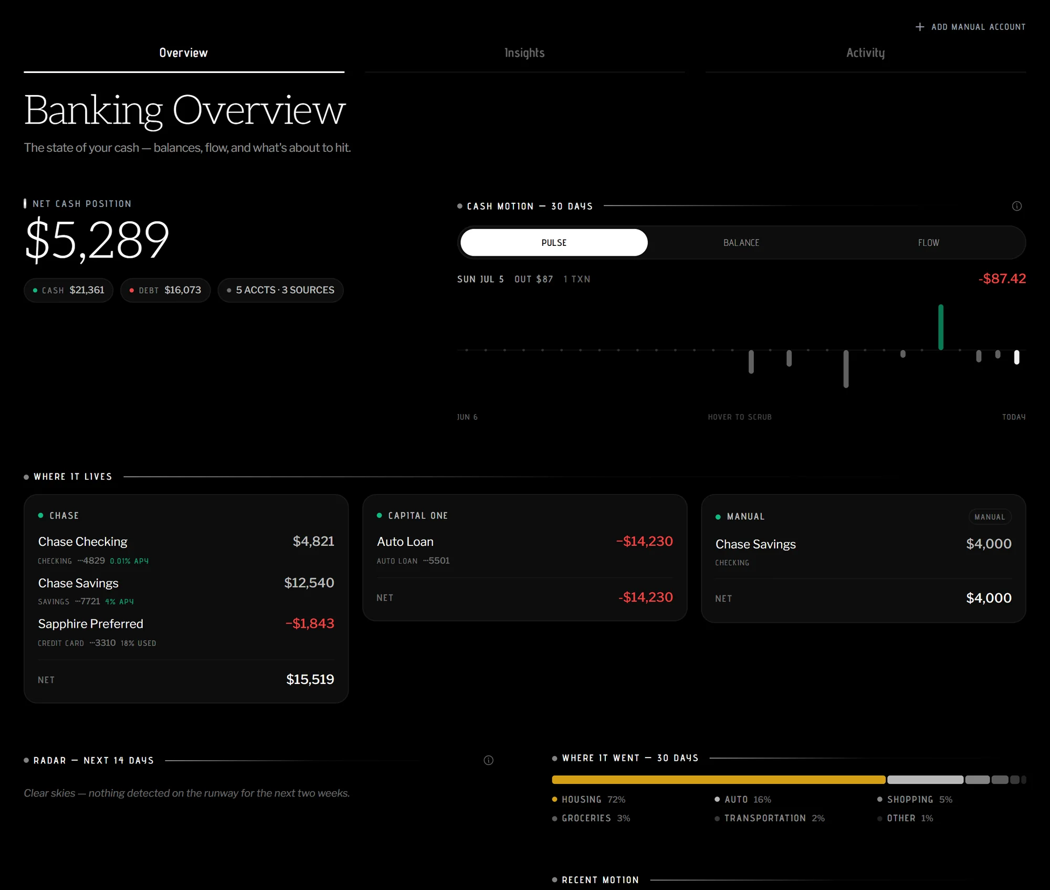Select the Transportation 2% legend item
The image size is (1050, 890).
(770, 818)
